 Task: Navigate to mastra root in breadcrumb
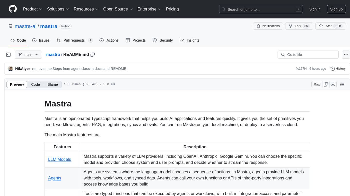pyautogui.click(x=53, y=54)
